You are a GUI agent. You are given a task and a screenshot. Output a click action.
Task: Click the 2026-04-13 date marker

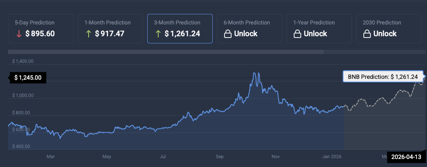(406, 157)
